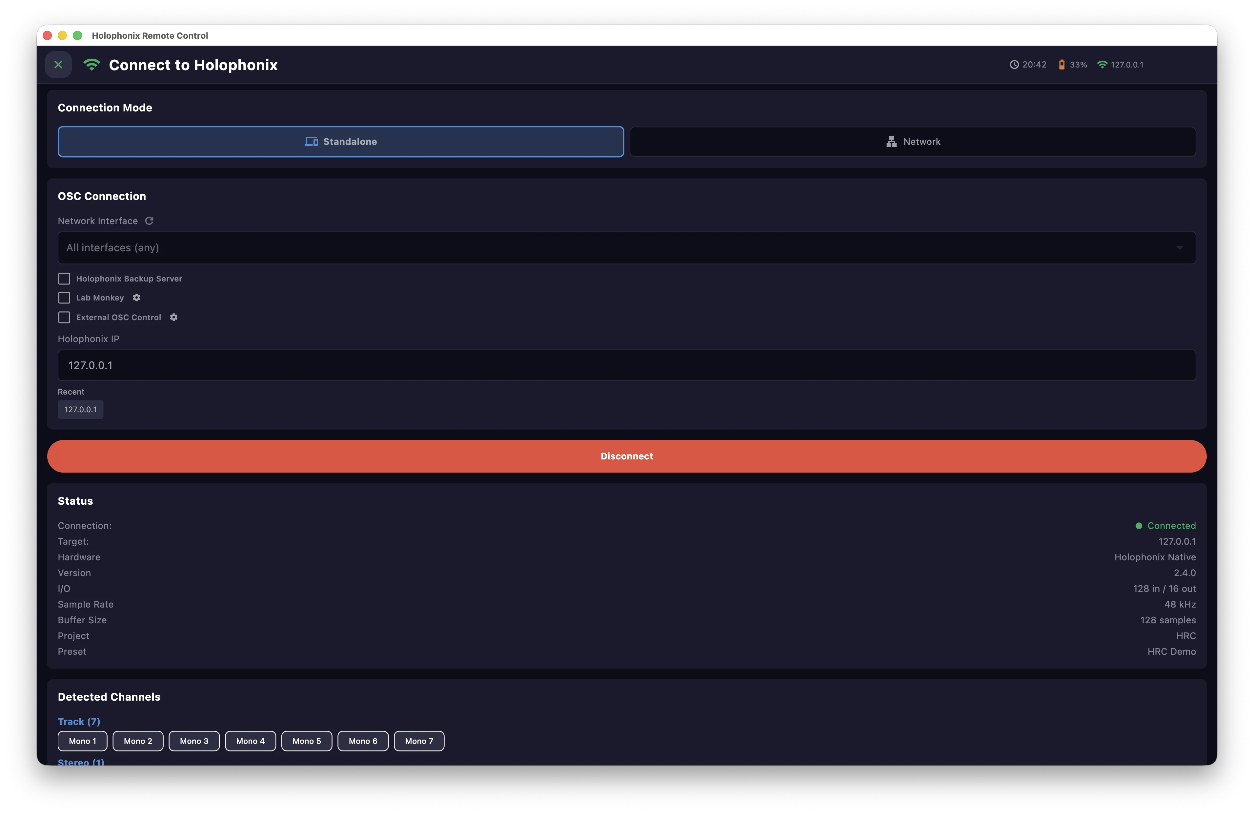Click the Standalone mode device icon
Screen dimensions: 1254x814
(x=312, y=142)
